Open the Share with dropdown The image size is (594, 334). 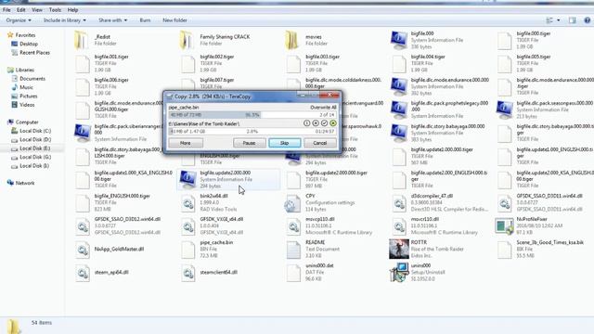[x=113, y=20]
